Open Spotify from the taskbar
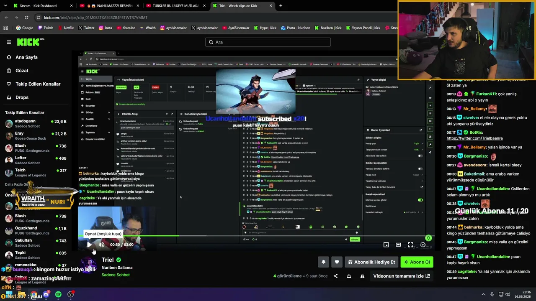This screenshot has height=301, width=536. tap(58, 295)
